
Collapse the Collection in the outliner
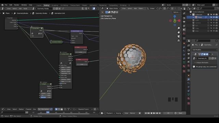click(191, 14)
